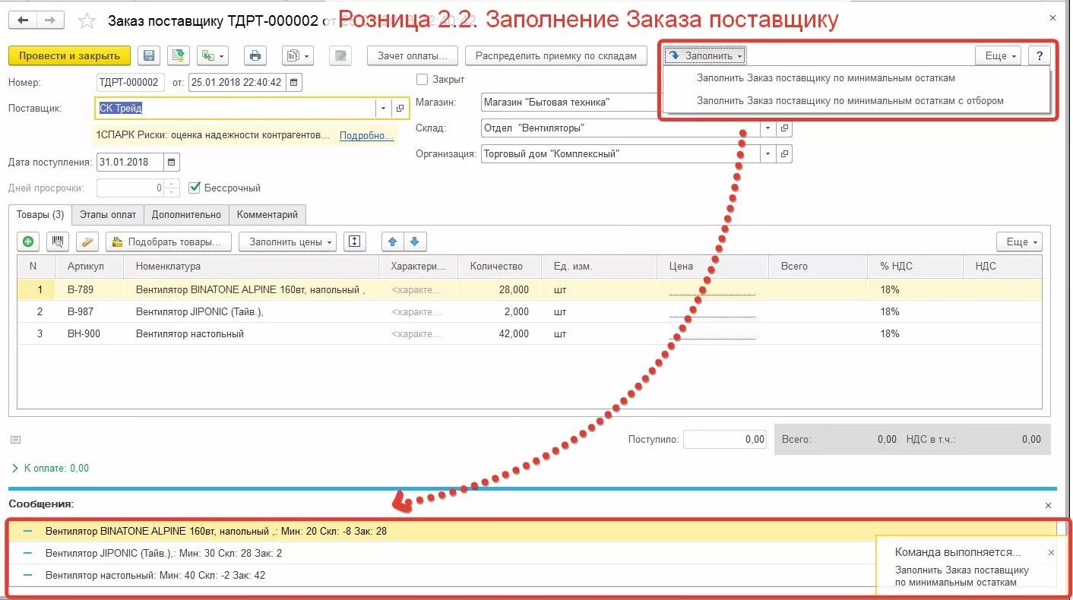
Task: Increase Дней просрочки with the stepper arrows
Action: point(173,184)
